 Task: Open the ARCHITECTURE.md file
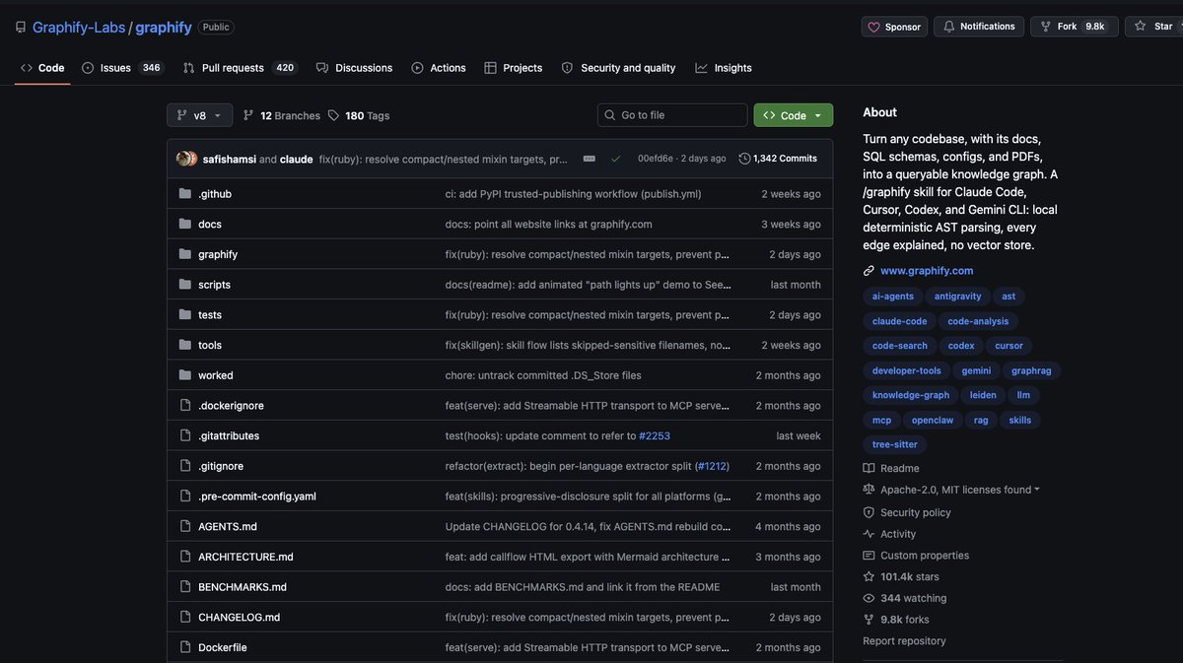click(x=245, y=557)
